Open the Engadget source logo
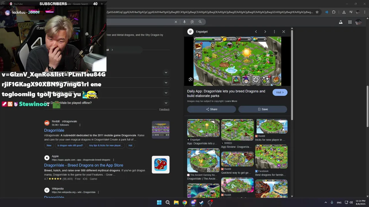Image resolution: width=369 pixels, height=207 pixels. tap(190, 32)
